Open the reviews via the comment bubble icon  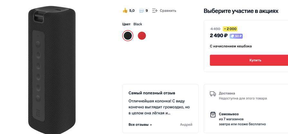[141, 11]
